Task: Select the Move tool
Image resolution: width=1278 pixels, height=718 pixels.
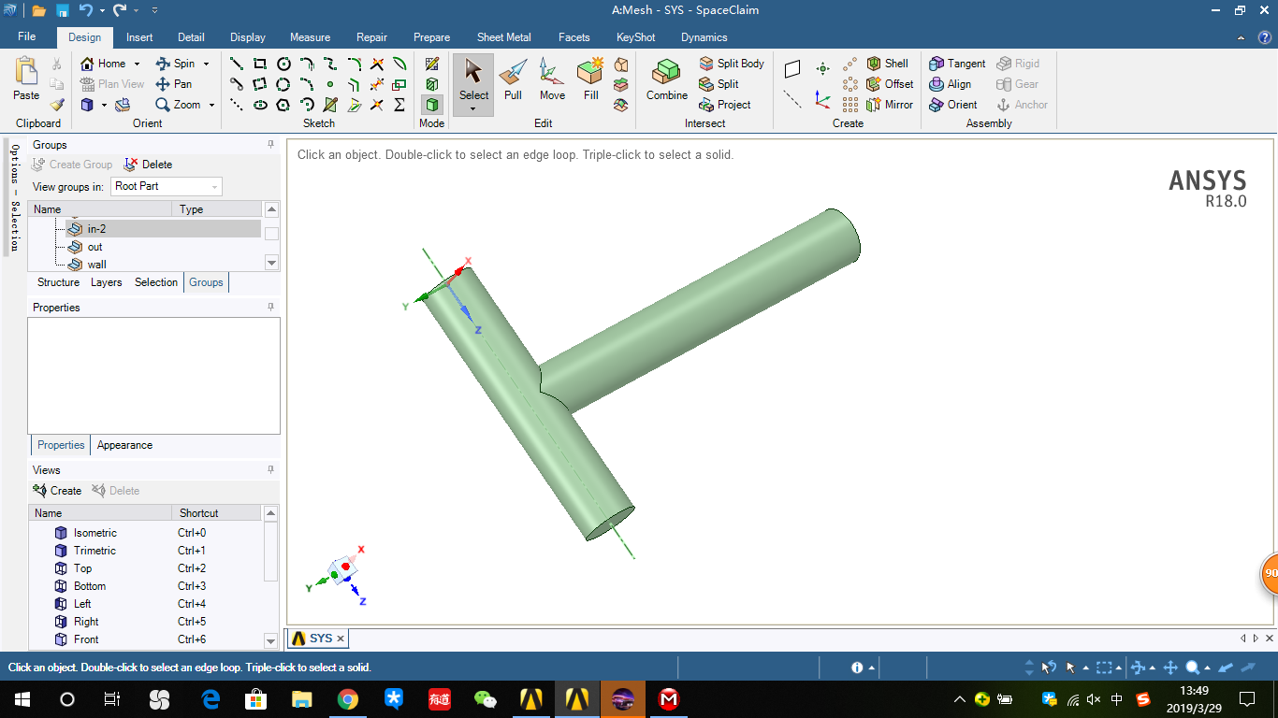Action: coord(552,82)
